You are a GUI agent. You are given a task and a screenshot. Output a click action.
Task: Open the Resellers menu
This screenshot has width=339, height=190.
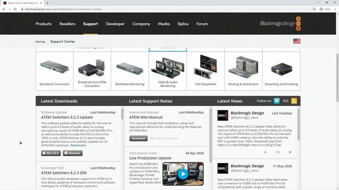[x=67, y=24]
